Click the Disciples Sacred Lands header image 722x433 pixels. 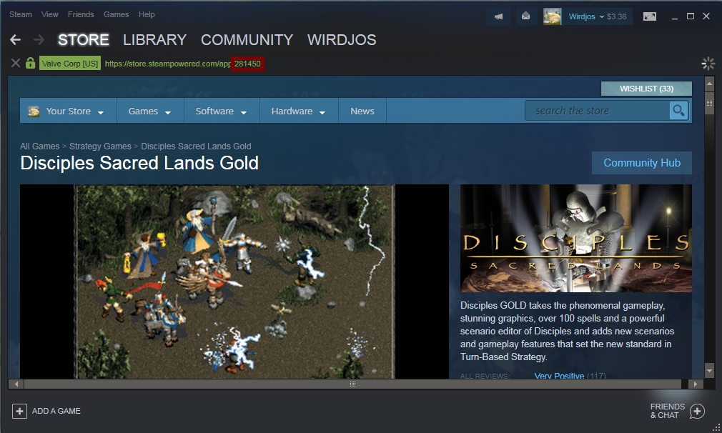[x=576, y=239]
